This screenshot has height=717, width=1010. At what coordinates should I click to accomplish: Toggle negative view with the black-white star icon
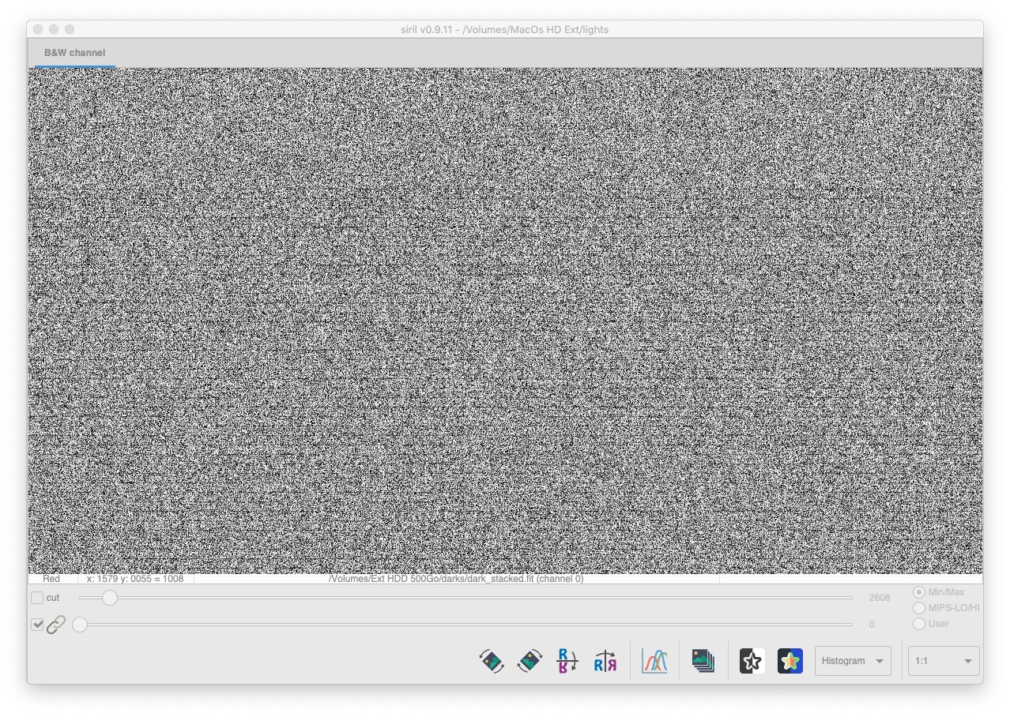coord(752,661)
